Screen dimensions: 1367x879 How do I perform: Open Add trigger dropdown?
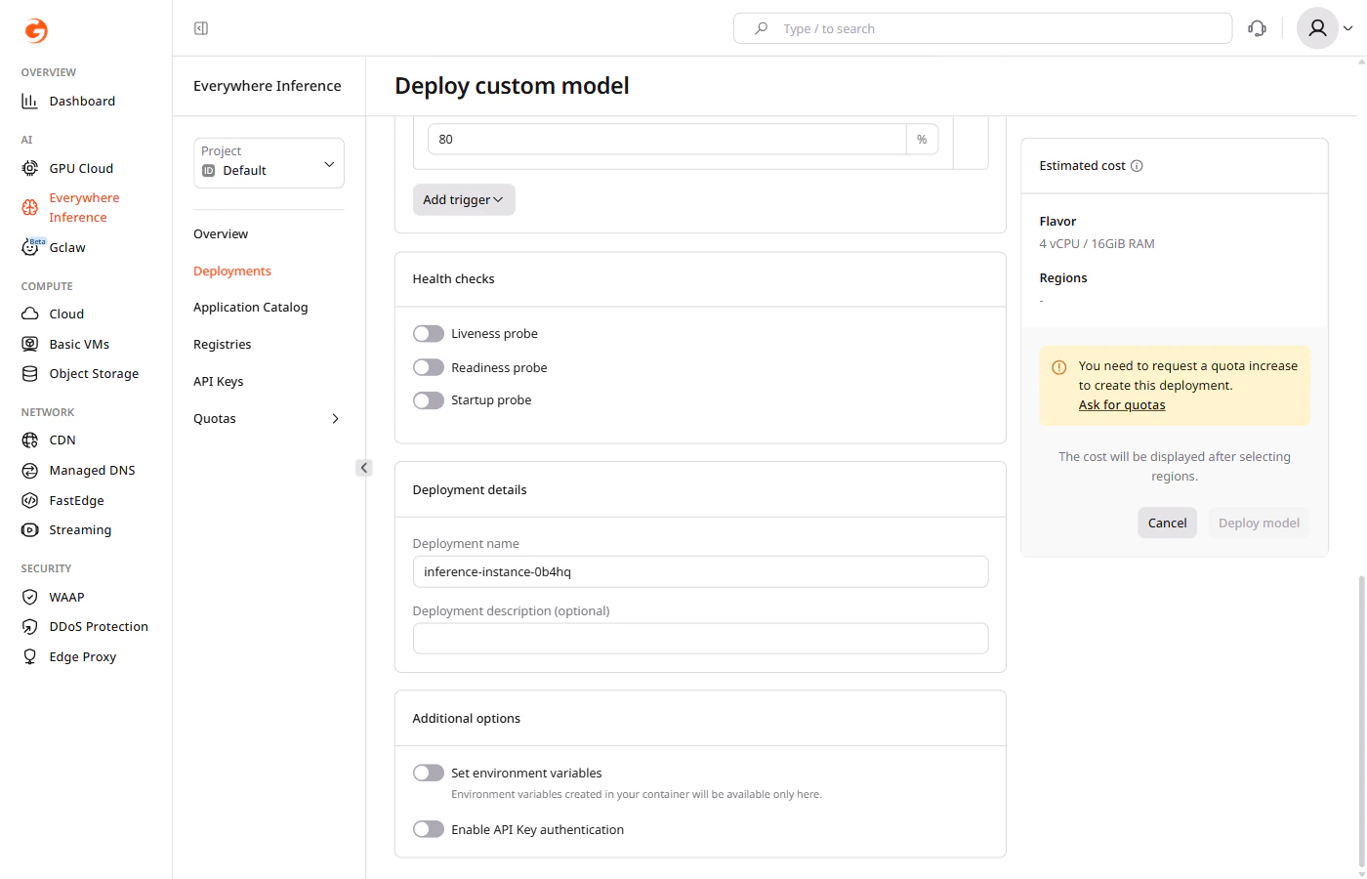pyautogui.click(x=464, y=199)
